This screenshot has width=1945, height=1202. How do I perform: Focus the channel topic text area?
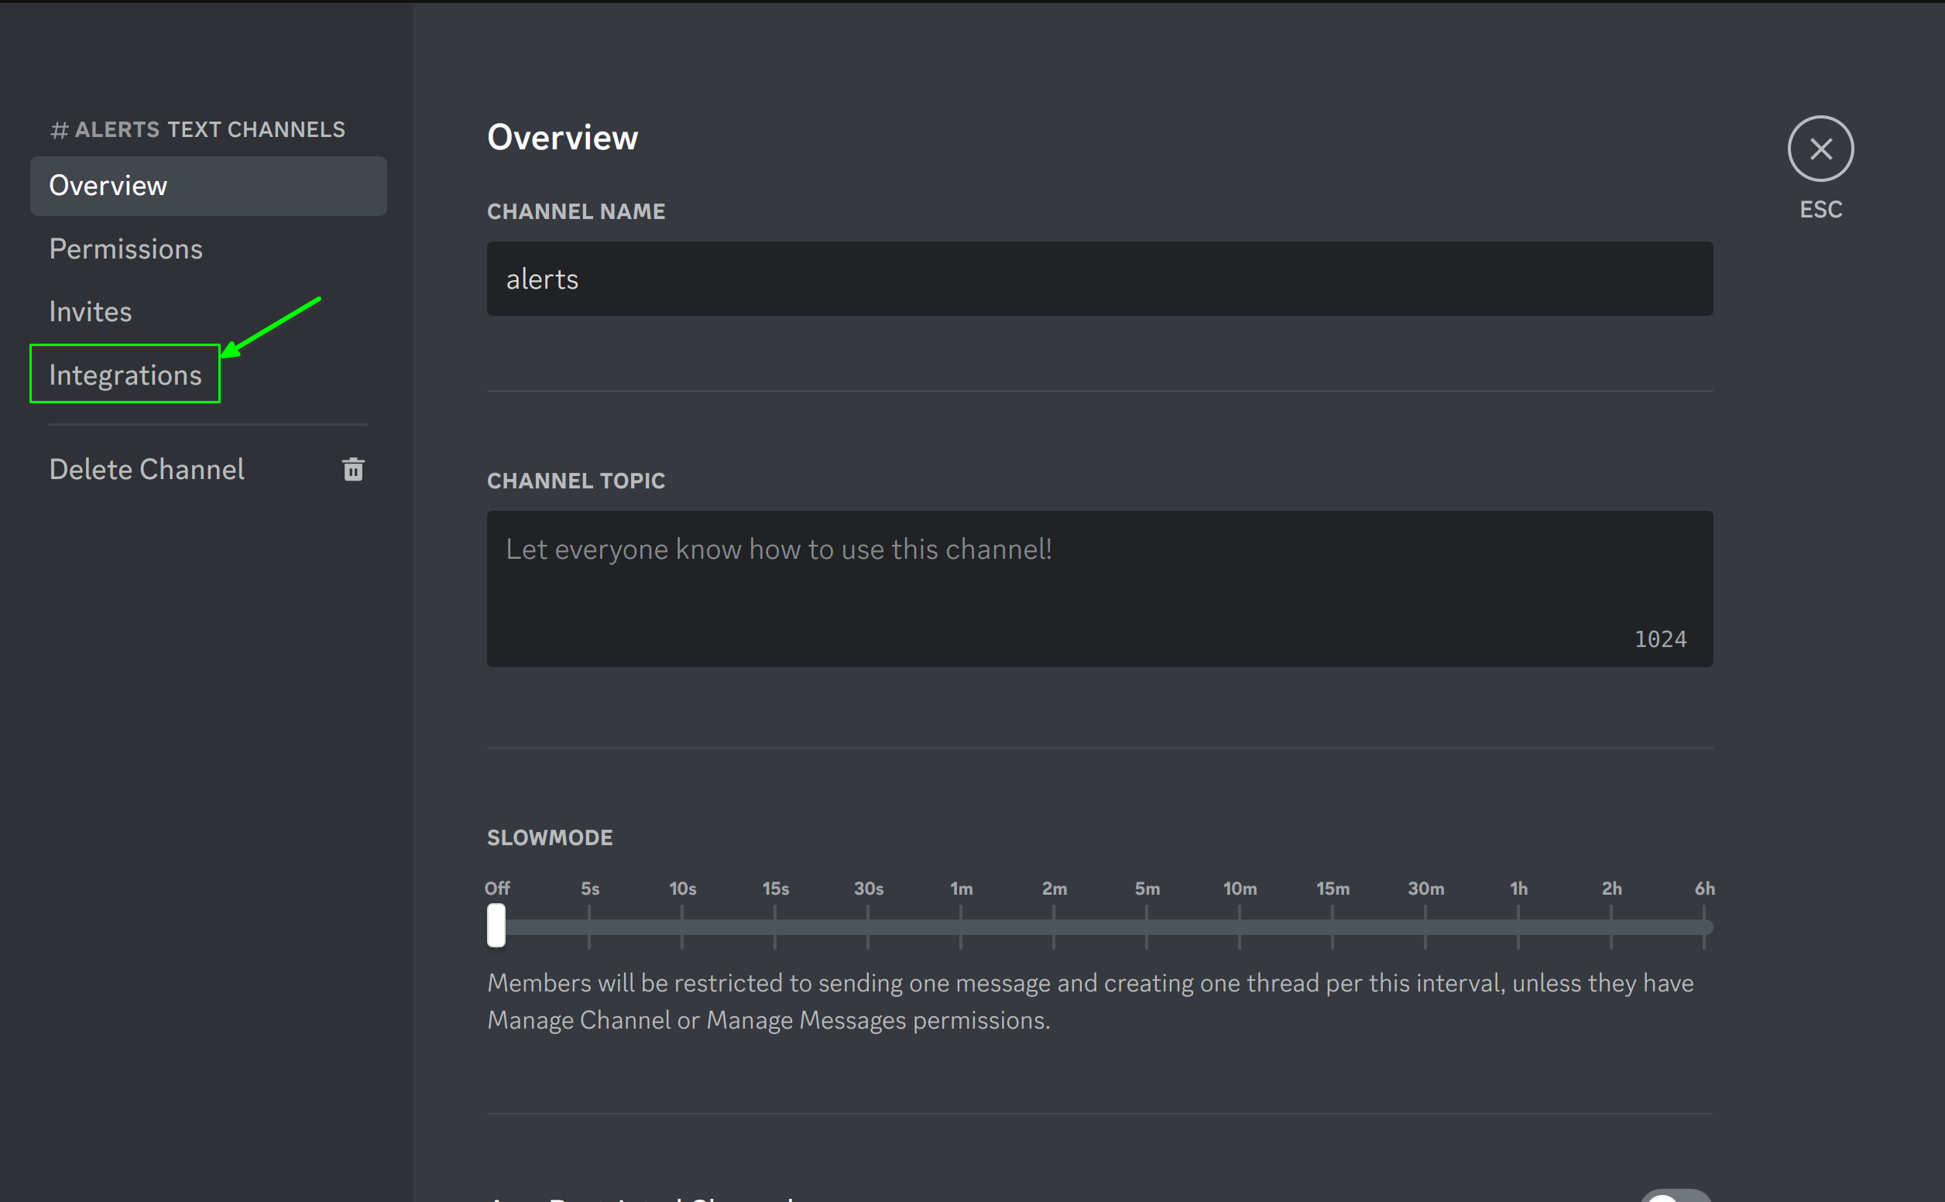pos(1099,588)
